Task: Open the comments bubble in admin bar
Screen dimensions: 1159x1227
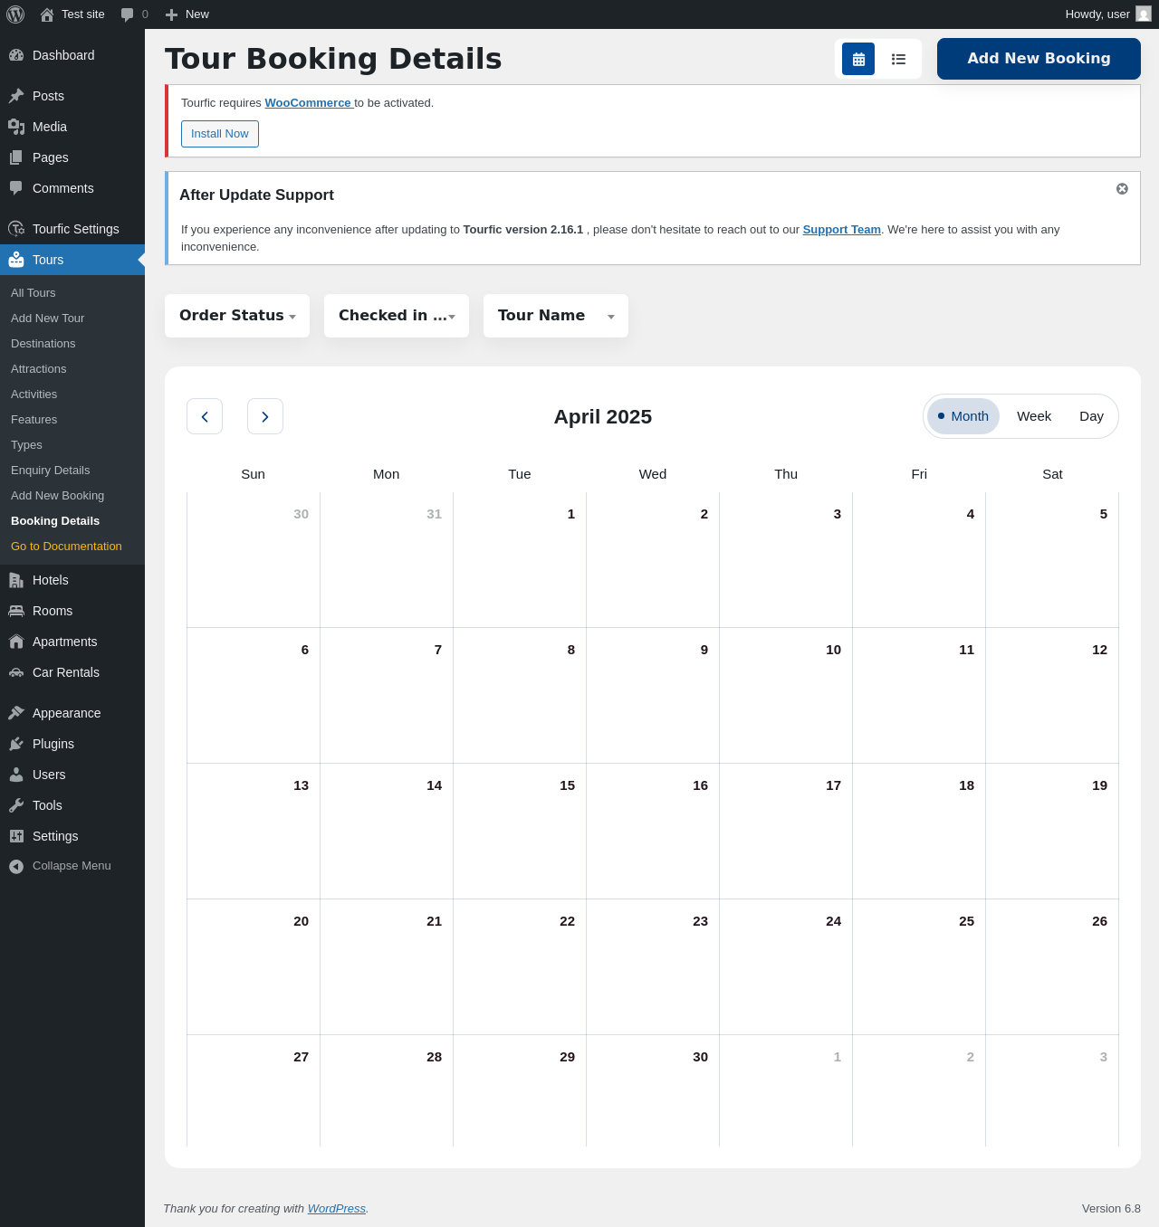Action: [x=134, y=14]
